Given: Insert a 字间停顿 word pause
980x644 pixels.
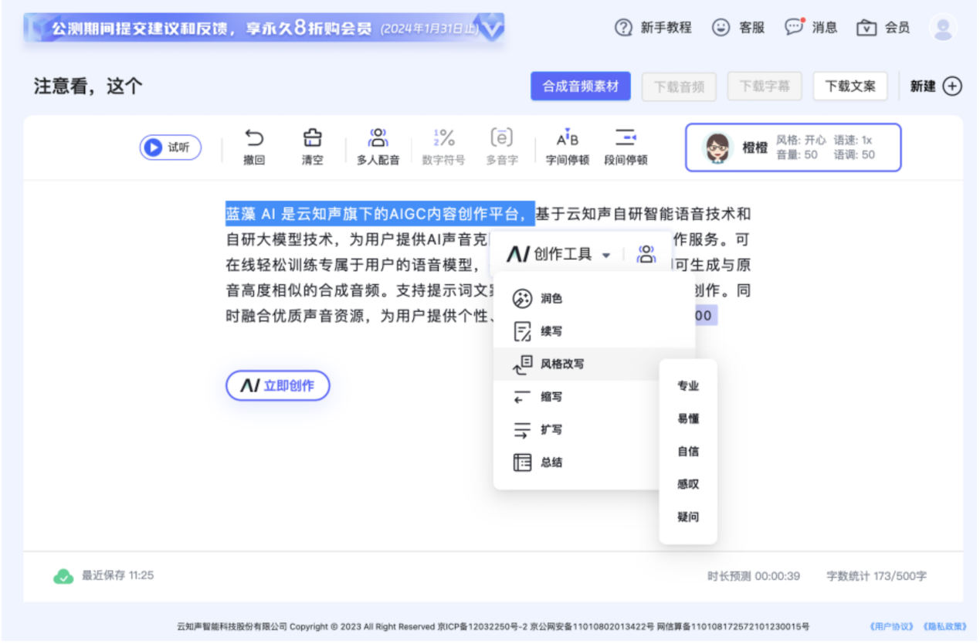Looking at the screenshot, I should (568, 147).
